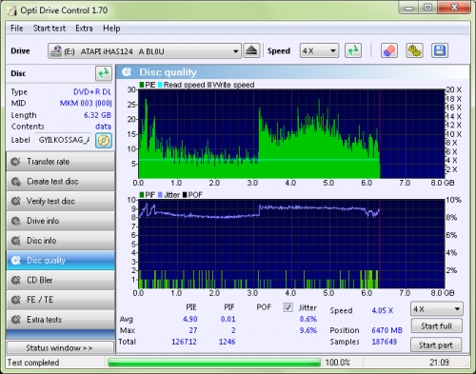Click the Drive info sidebar icon
Viewport: 476px width, 374px height.
pos(15,221)
